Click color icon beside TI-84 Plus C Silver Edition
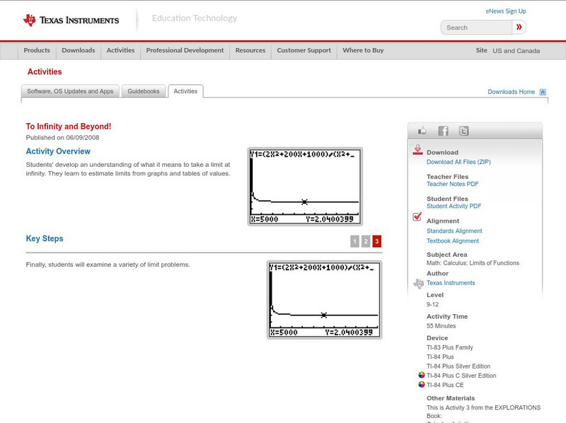Image resolution: width=566 pixels, height=423 pixels. point(421,375)
